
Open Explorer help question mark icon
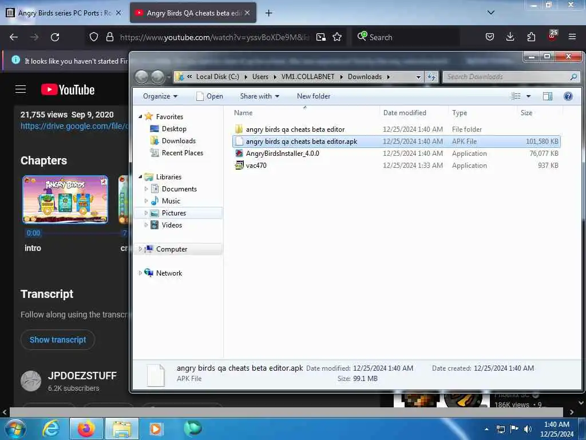[x=568, y=96]
